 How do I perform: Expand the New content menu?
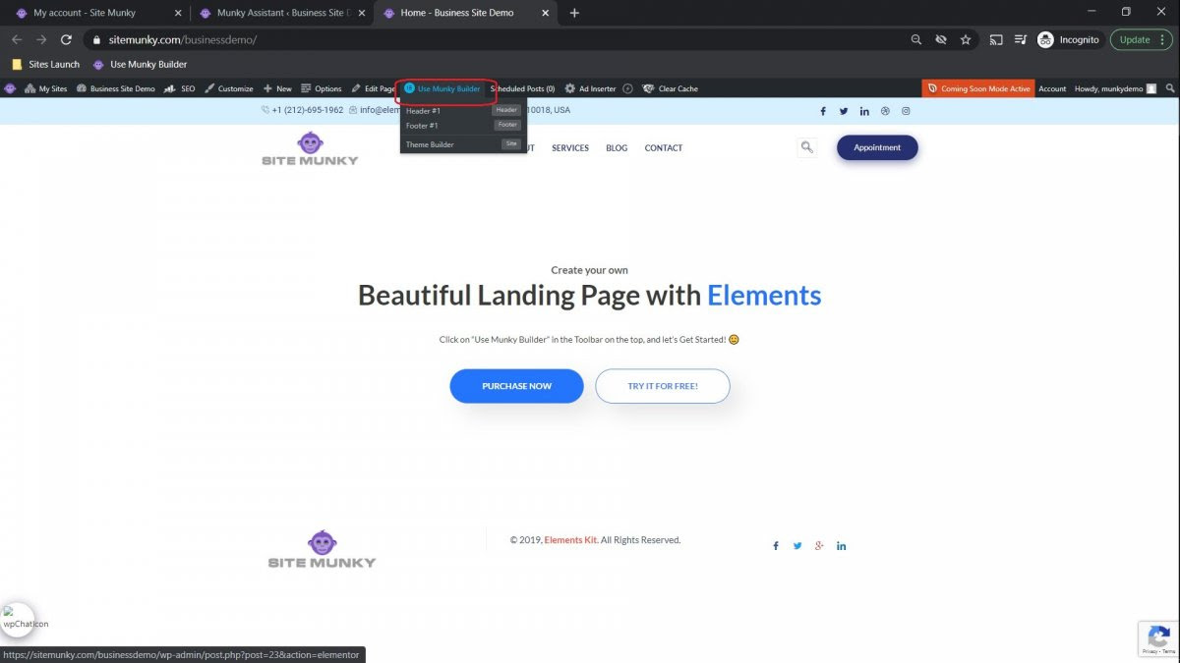[x=277, y=88]
